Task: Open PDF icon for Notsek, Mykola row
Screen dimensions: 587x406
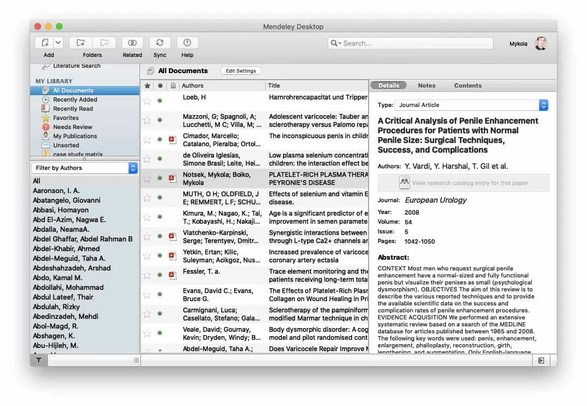Action: 173,179
